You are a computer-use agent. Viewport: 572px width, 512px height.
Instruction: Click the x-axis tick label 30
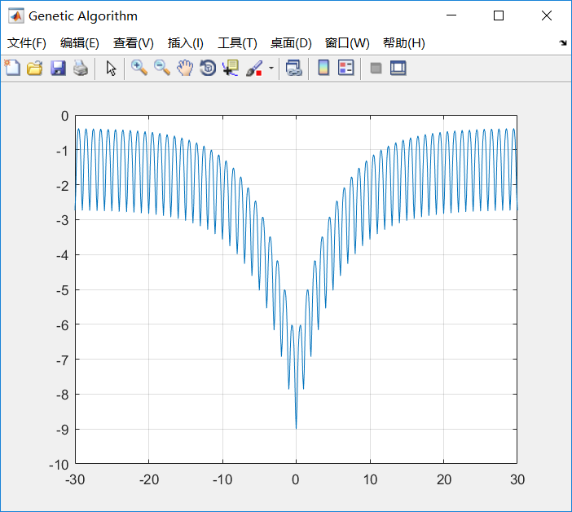(517, 479)
